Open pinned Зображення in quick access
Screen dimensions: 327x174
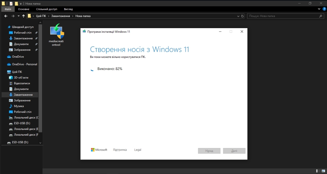pyautogui.click(x=22, y=50)
